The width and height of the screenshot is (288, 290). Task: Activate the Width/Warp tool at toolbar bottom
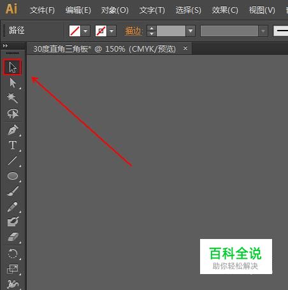click(x=13, y=284)
